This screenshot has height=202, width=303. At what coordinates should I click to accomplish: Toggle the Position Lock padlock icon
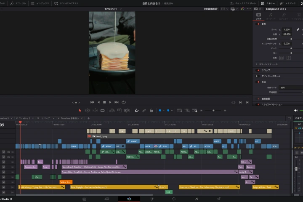click(x=151, y=110)
